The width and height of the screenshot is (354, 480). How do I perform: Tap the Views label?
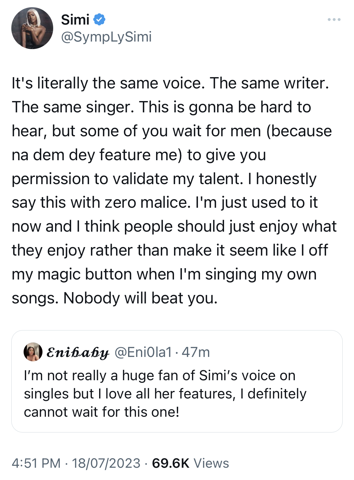click(211, 463)
